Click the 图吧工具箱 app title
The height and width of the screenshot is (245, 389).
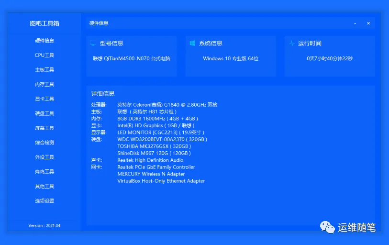(44, 23)
